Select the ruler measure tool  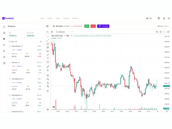[48, 67]
